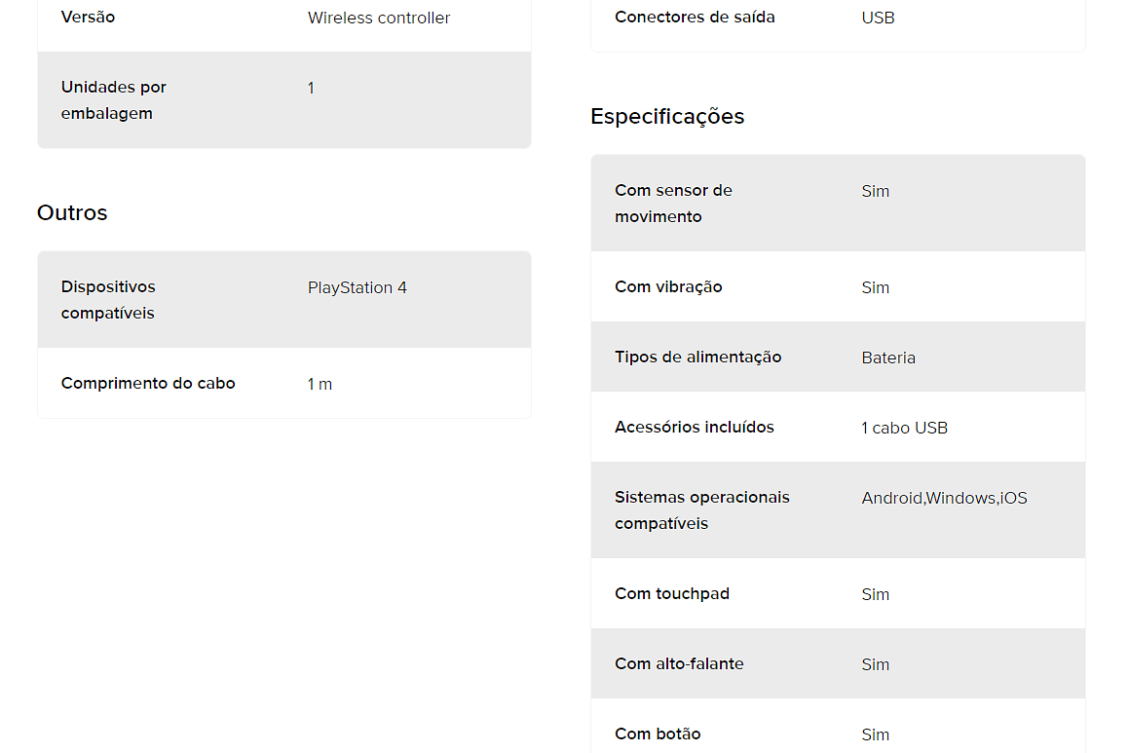Select the 1 m cable length value
1129x753 pixels.
[320, 385]
